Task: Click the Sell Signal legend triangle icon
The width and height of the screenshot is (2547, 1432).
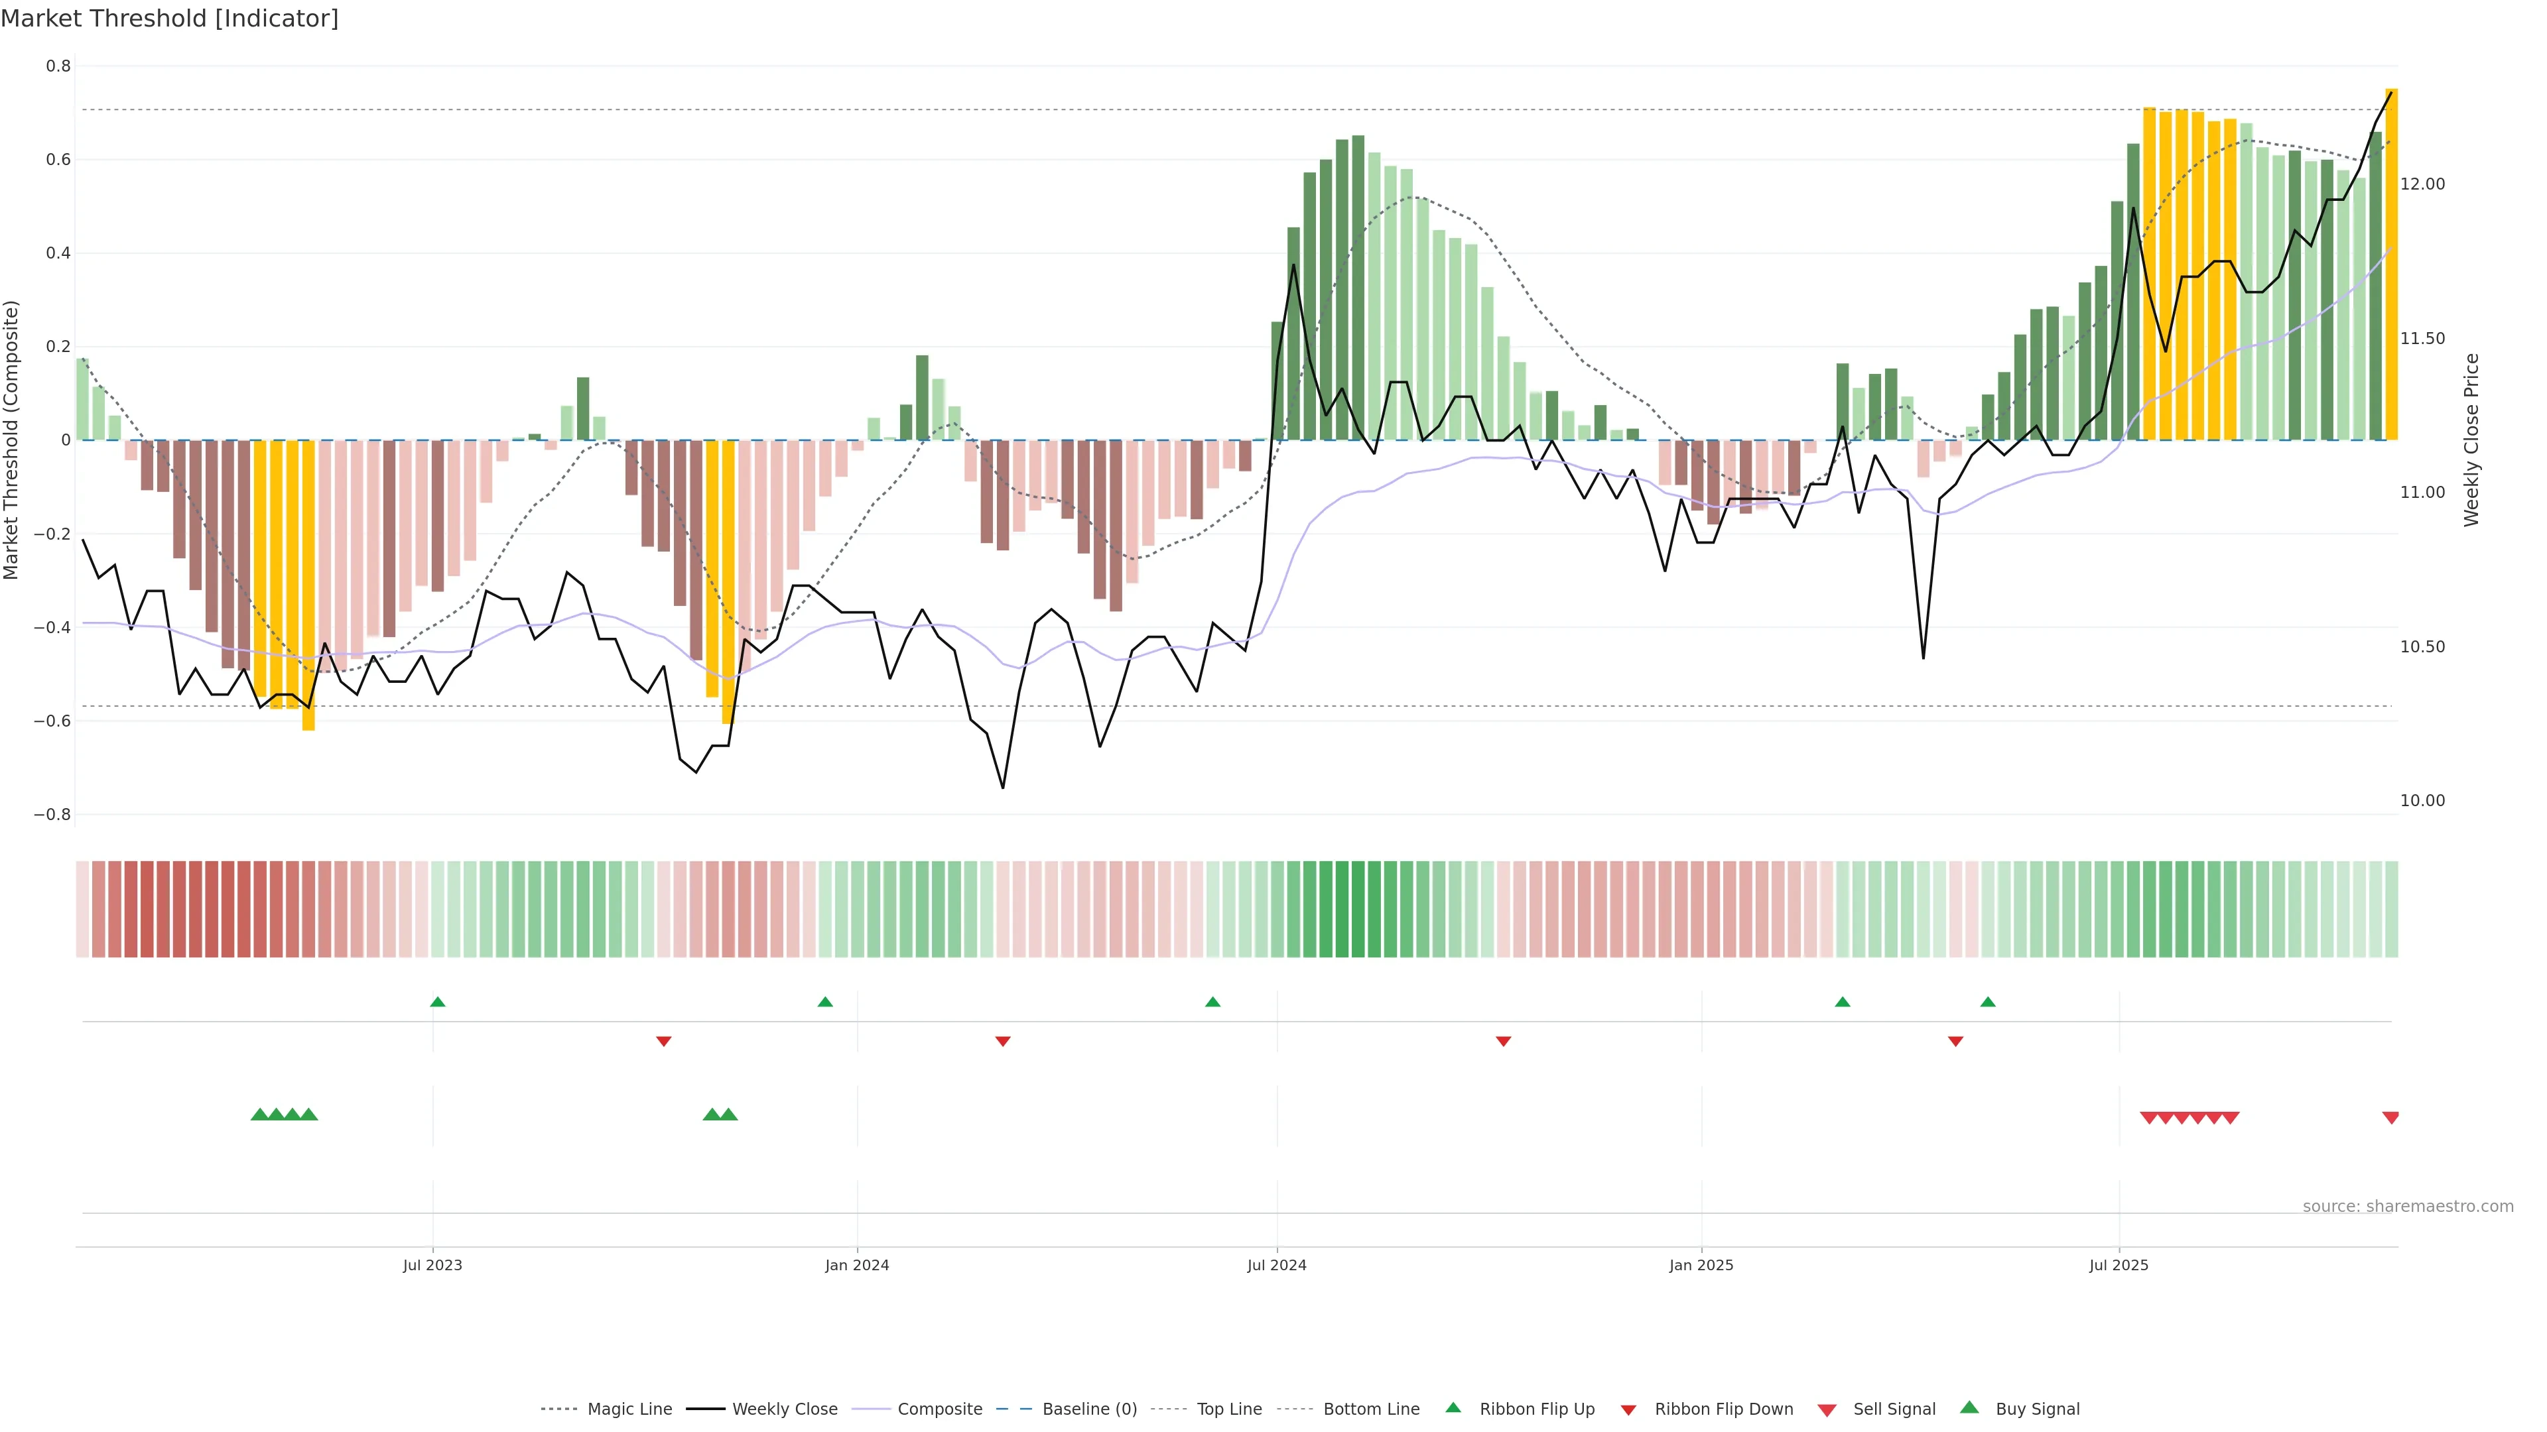Action: [x=1826, y=1410]
